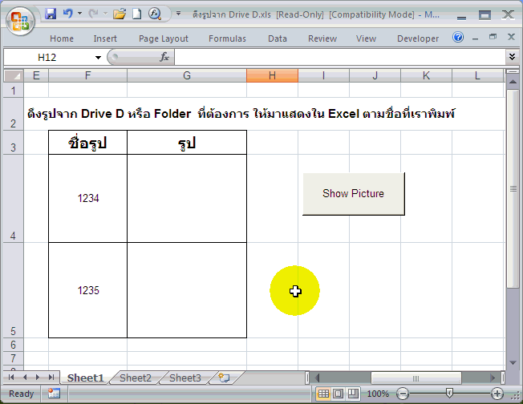Select cell containing 1234
523x404 pixels.
[x=87, y=198]
